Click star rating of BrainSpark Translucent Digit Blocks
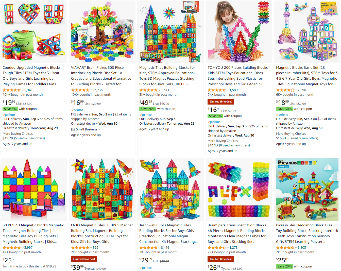Image resolution: width=341 pixels, height=271 pixels. coord(217,248)
